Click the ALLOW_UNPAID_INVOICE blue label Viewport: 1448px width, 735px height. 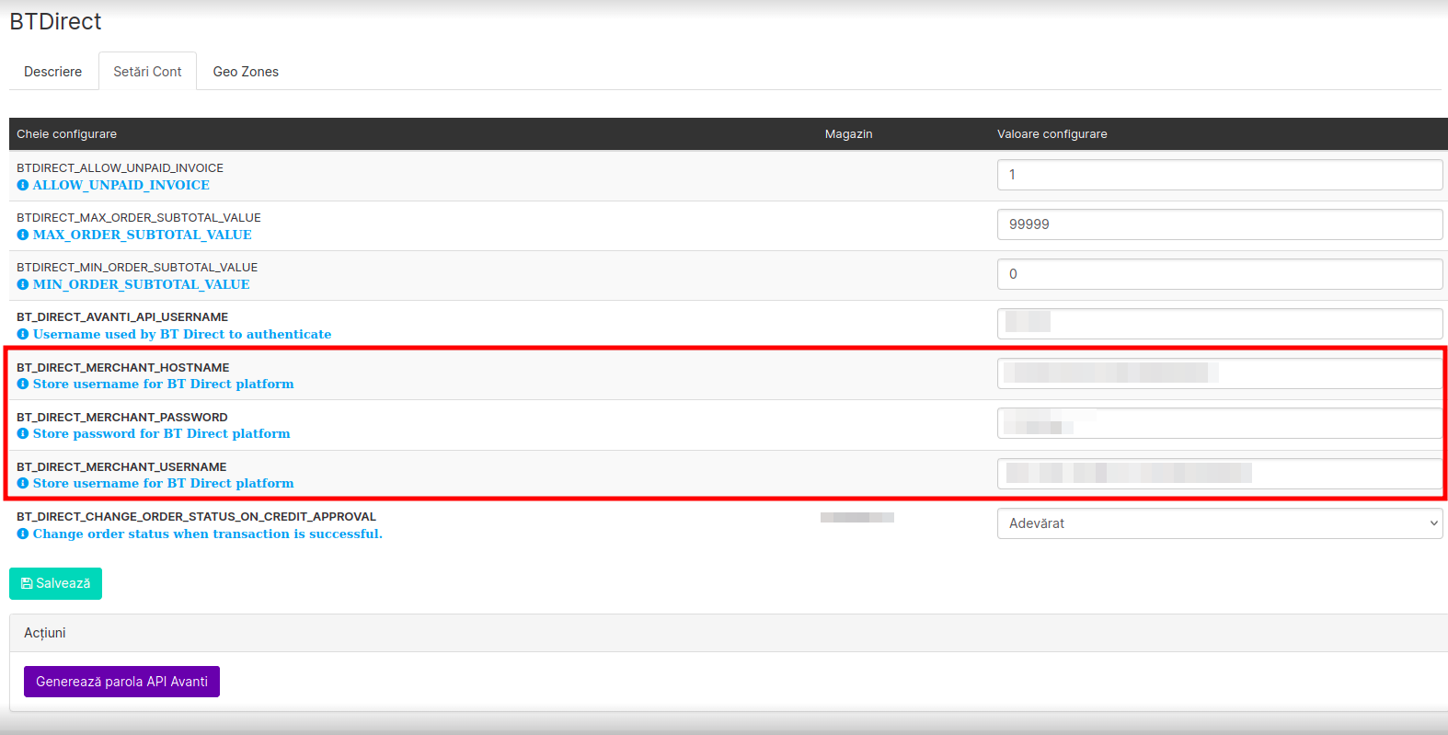[x=121, y=185]
